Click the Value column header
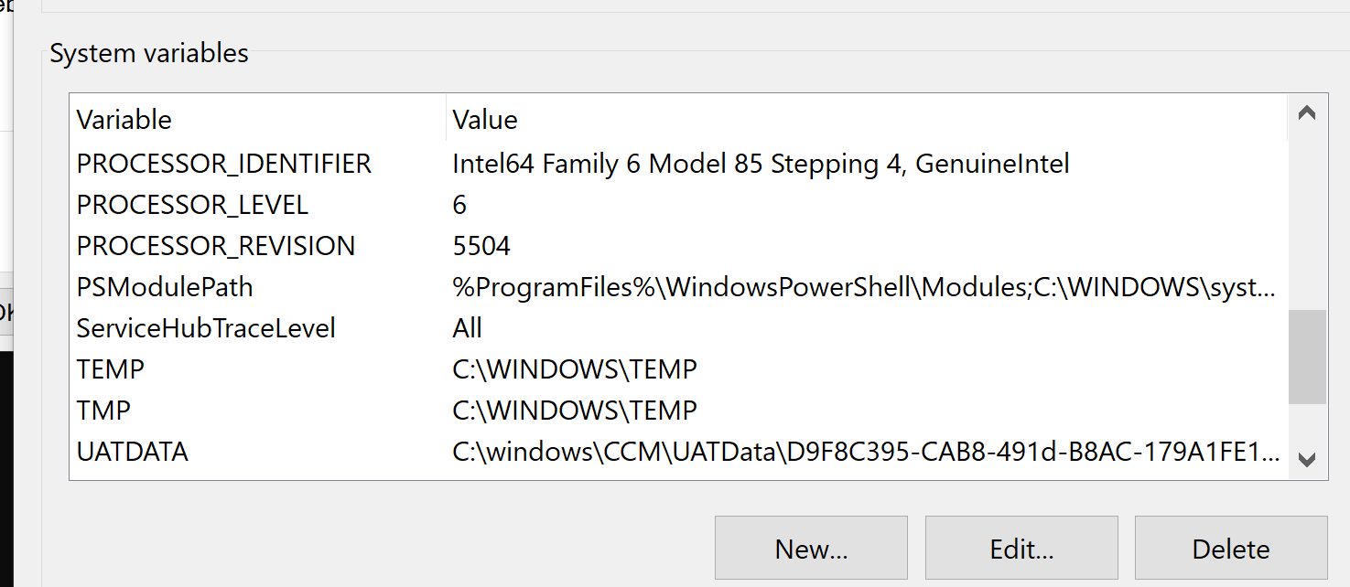This screenshot has height=587, width=1350. tap(484, 120)
